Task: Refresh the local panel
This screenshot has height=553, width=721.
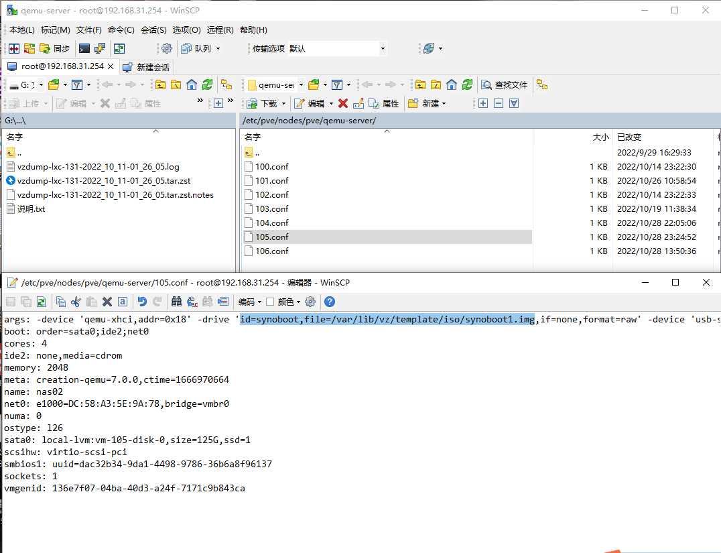Action: (x=207, y=84)
